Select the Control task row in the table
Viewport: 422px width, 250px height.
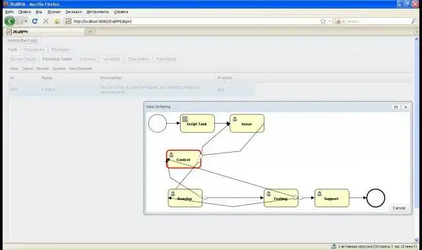click(x=132, y=89)
